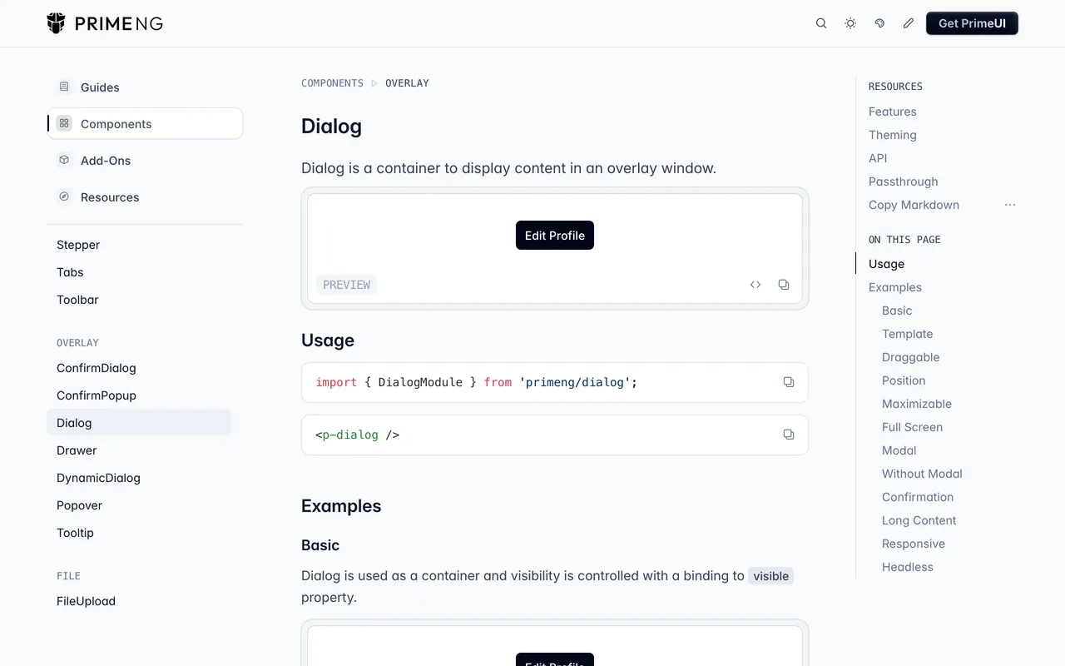Image resolution: width=1065 pixels, height=666 pixels.
Task: Open Resources in the sidebar
Action: coord(145,197)
